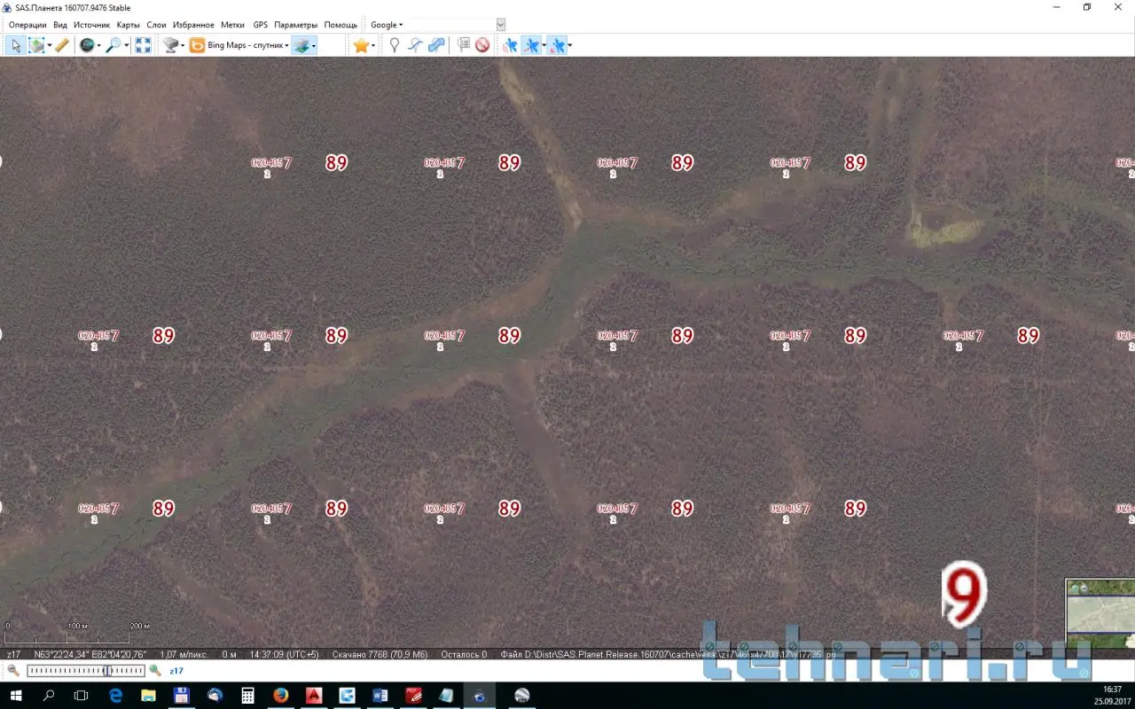Image resolution: width=1135 pixels, height=709 pixels.
Task: Click the 14:37:09 (UTC+5) time readout
Action: tap(284, 655)
